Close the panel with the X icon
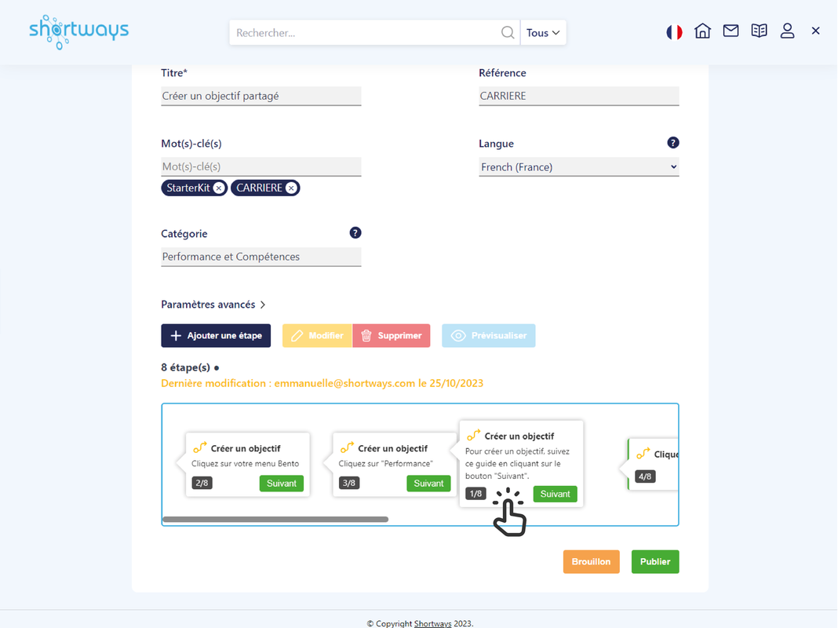This screenshot has height=628, width=838. click(815, 31)
